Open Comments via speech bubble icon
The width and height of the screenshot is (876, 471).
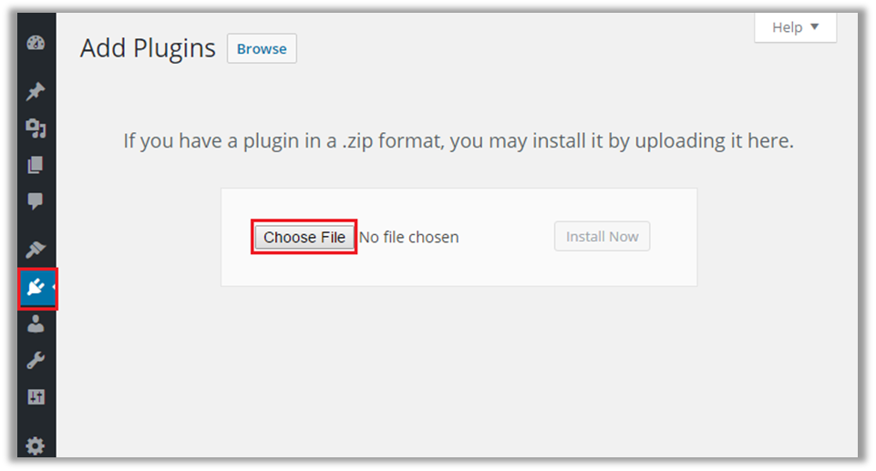tap(36, 201)
